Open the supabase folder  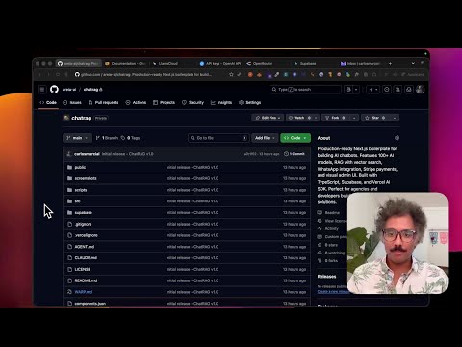coord(84,212)
